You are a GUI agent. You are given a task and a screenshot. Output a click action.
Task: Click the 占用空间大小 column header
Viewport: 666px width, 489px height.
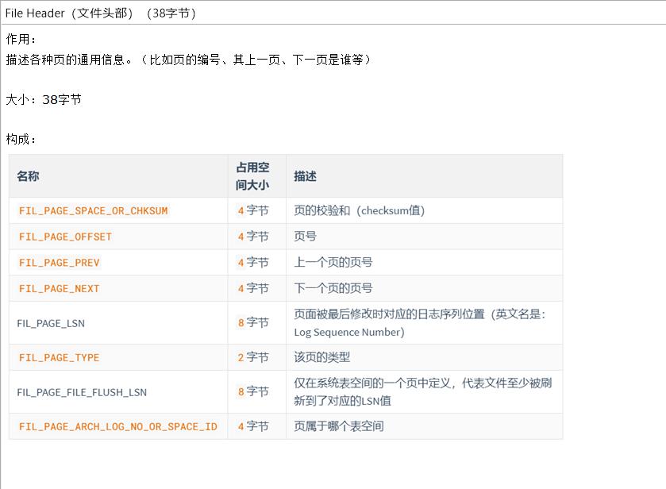252,176
